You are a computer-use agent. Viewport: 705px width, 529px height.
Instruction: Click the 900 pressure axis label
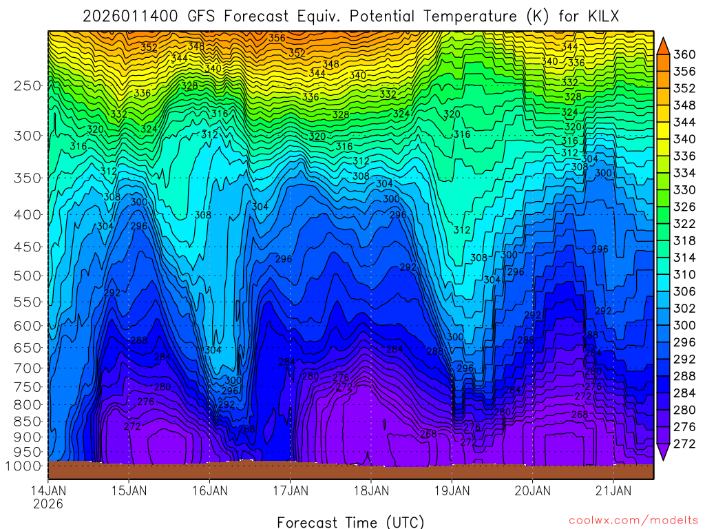pyautogui.click(x=28, y=437)
